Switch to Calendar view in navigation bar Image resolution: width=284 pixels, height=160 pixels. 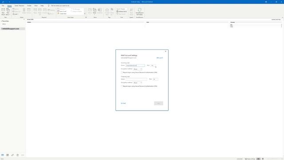pyautogui.click(x=8, y=155)
